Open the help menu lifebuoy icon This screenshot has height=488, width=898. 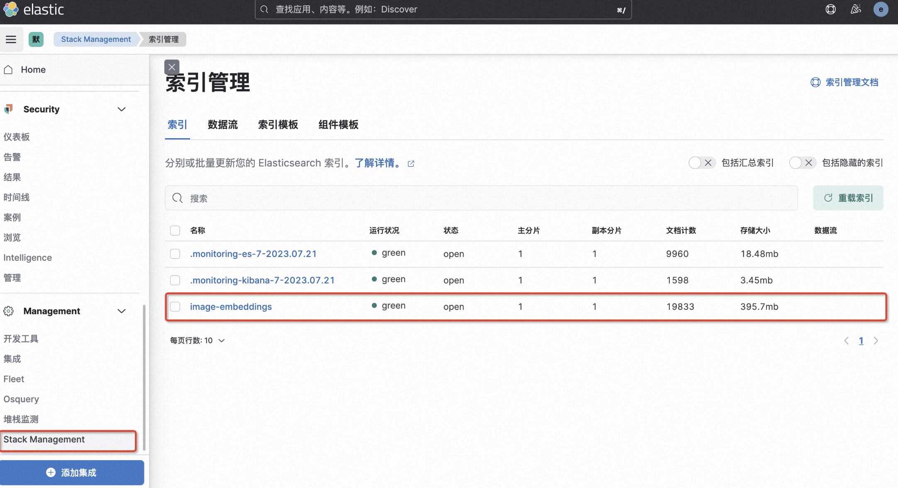(830, 9)
